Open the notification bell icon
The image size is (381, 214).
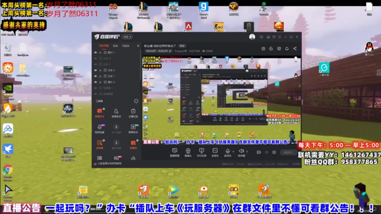click(x=287, y=49)
